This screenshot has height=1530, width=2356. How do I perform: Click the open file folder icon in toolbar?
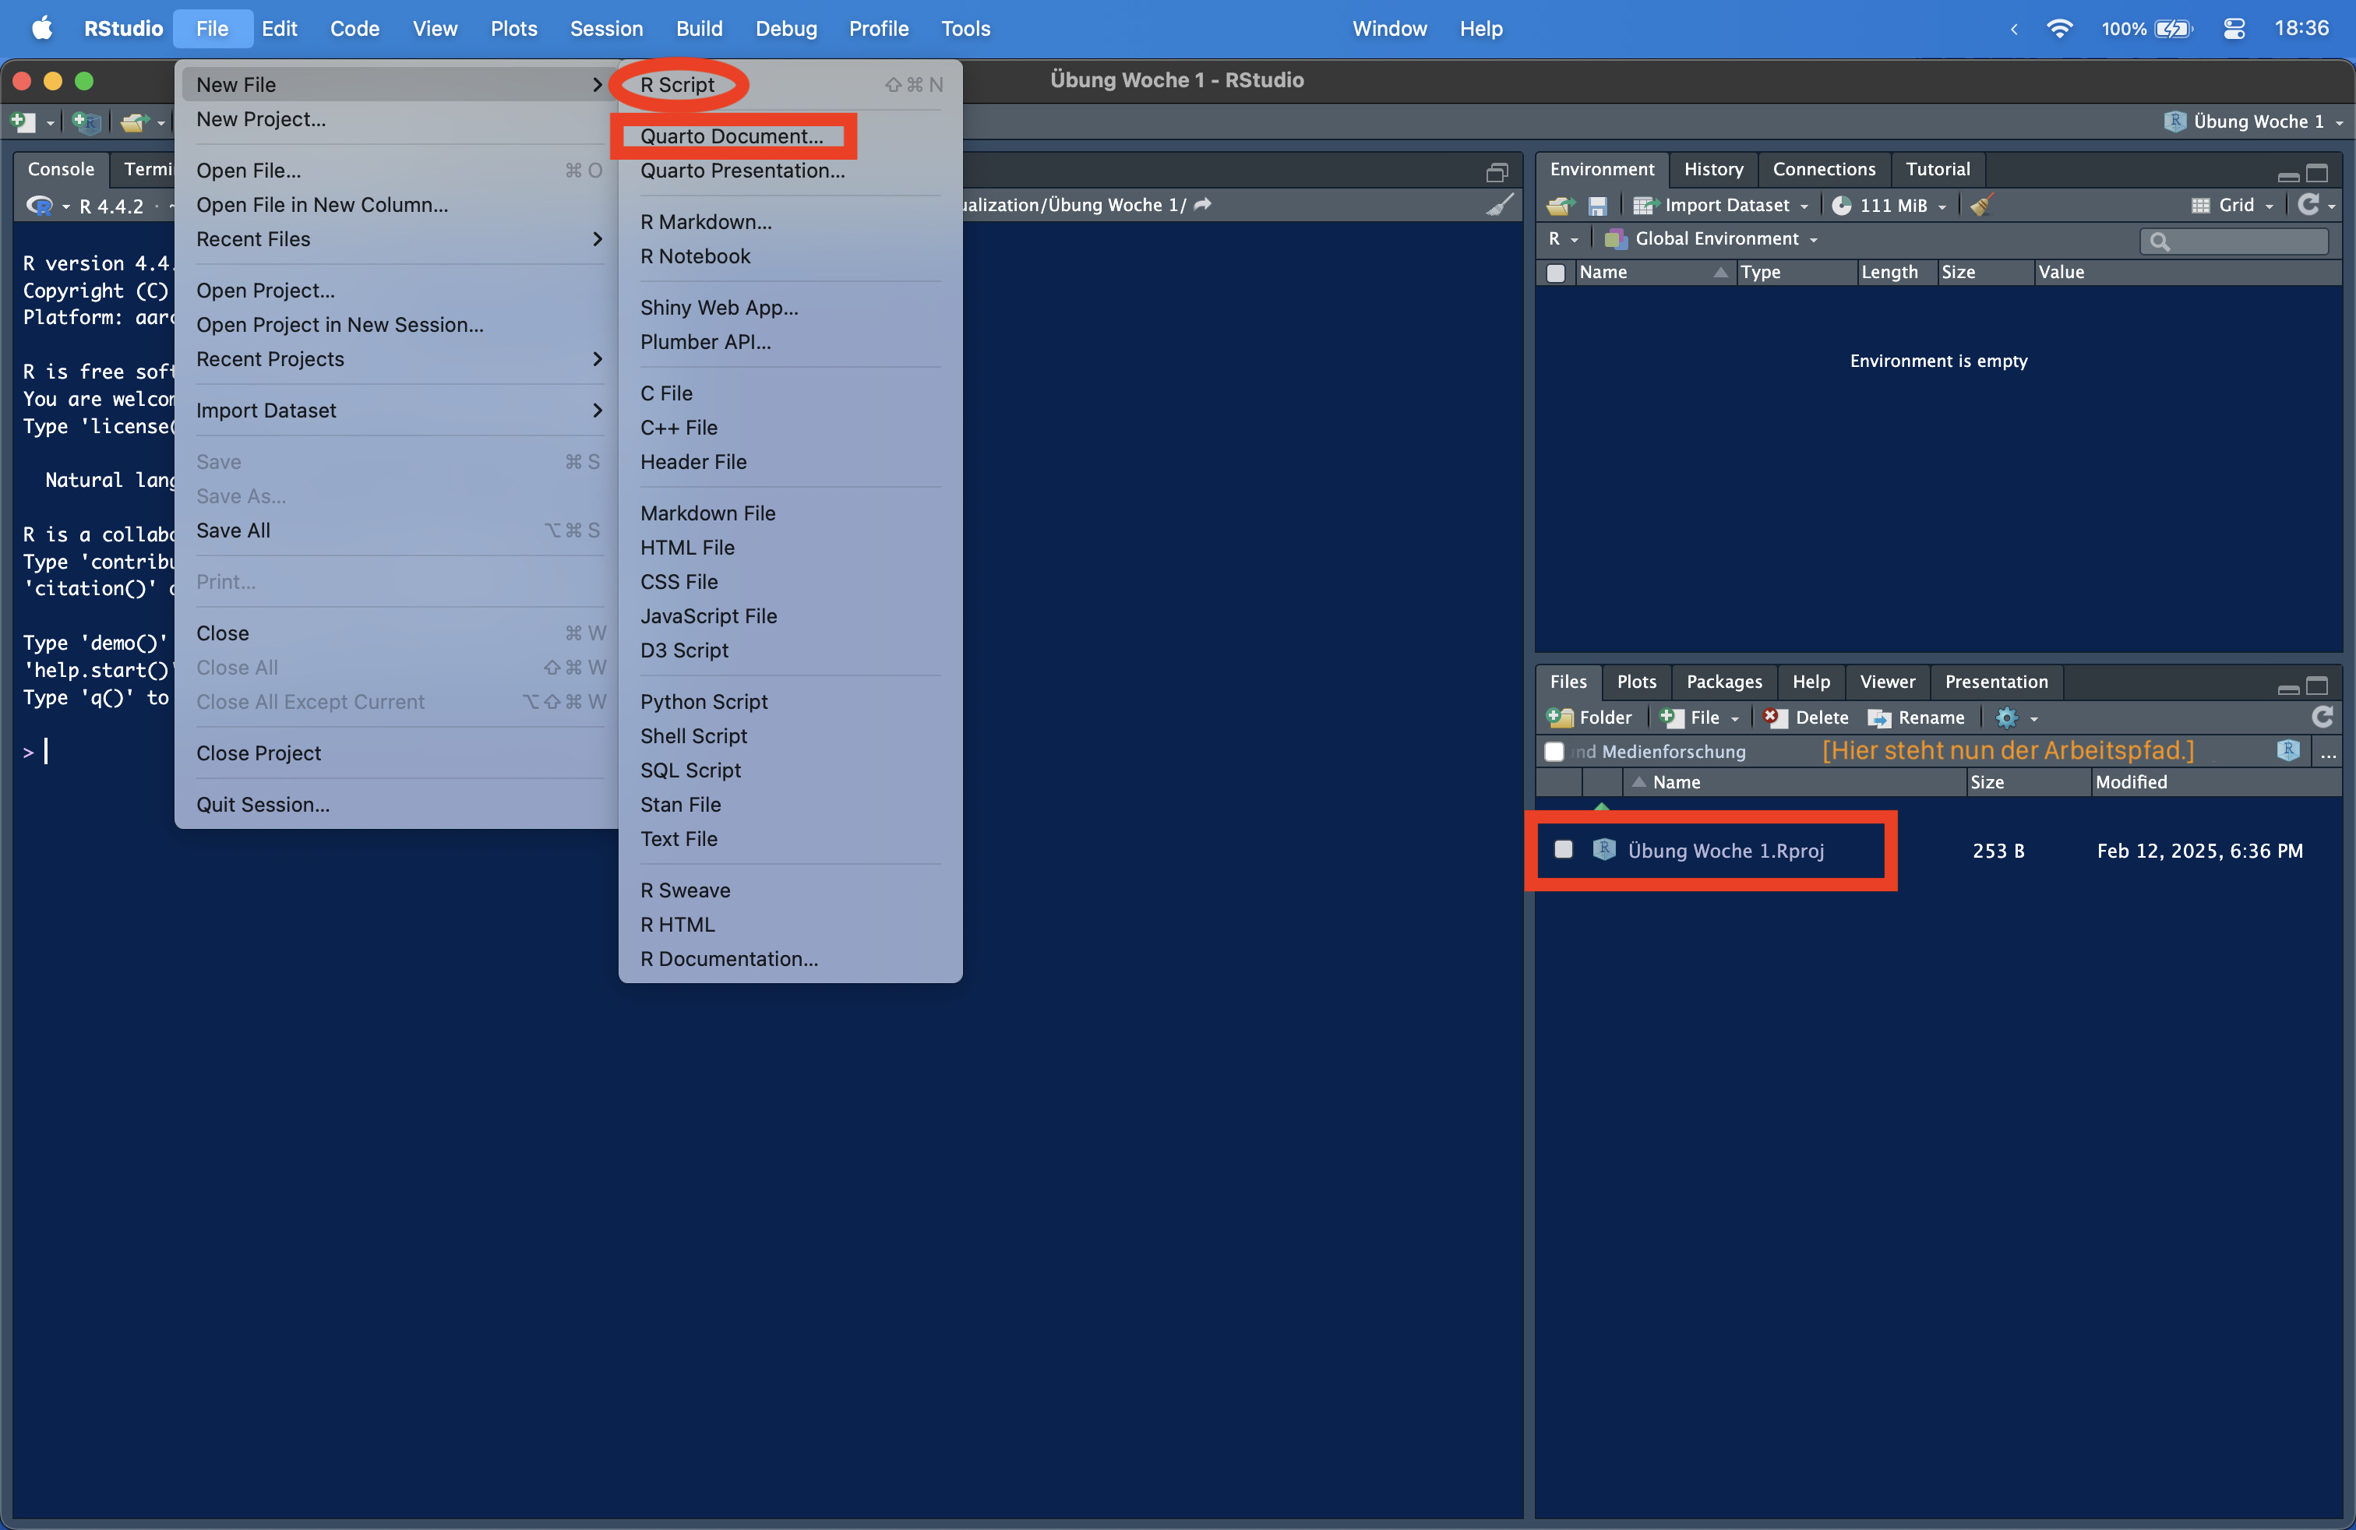pos(134,122)
